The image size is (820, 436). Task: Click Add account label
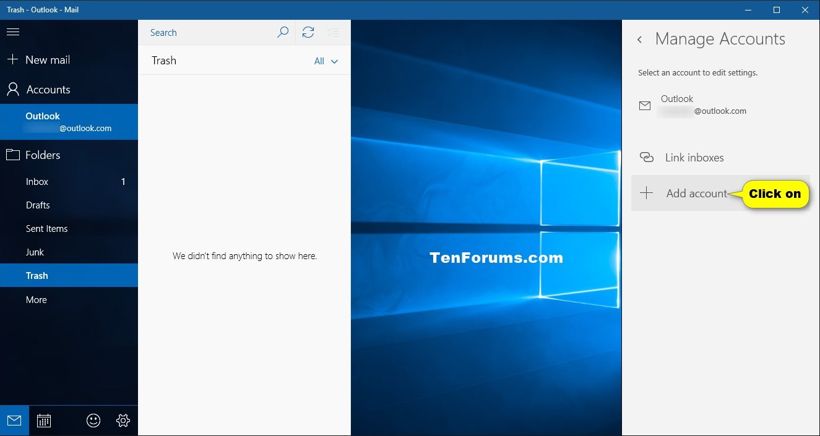697,194
